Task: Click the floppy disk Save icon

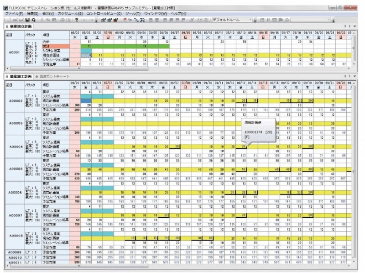Action: click(27, 20)
